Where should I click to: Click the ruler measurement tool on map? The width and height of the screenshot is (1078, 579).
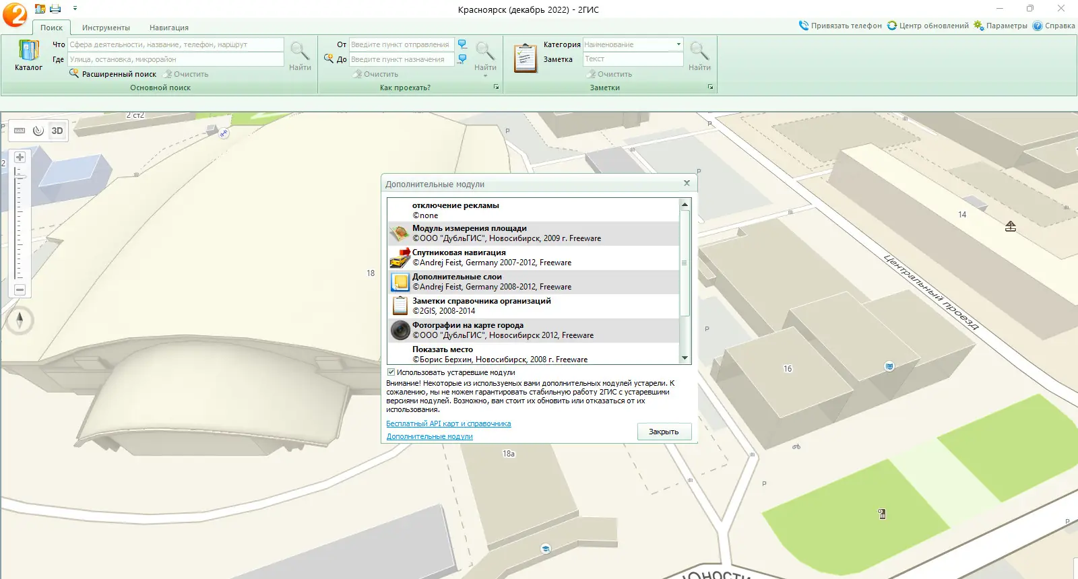point(20,131)
